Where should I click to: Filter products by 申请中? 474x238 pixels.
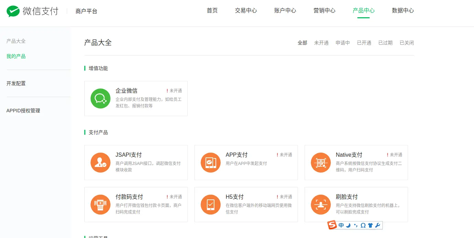(x=343, y=43)
